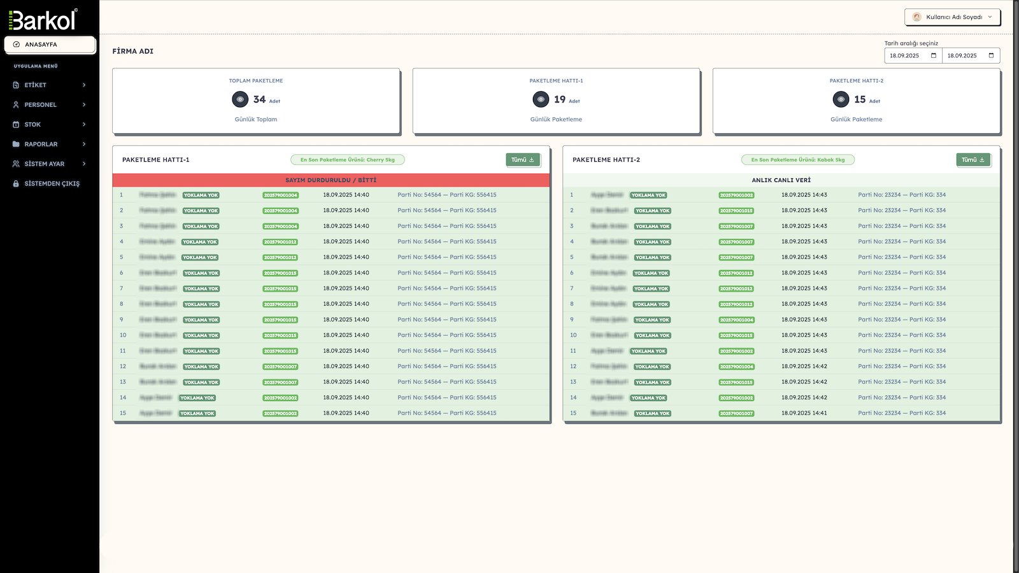Click the SİSTEM AYAR users icon
This screenshot has height=573, width=1019.
pyautogui.click(x=16, y=164)
